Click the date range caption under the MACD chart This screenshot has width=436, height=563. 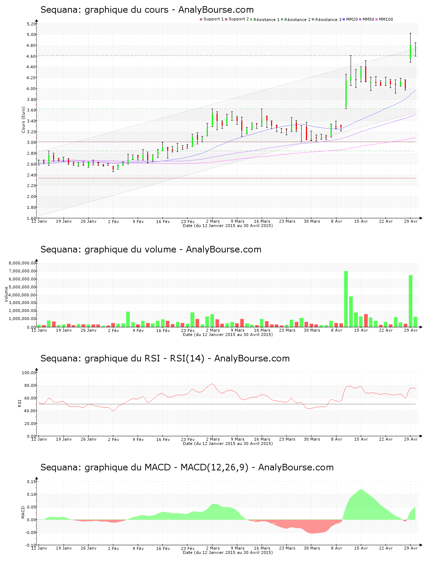[x=227, y=552]
